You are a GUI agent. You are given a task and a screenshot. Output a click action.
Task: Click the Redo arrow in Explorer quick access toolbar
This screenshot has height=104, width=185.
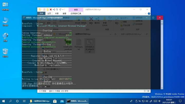pyautogui.click(x=60, y=10)
